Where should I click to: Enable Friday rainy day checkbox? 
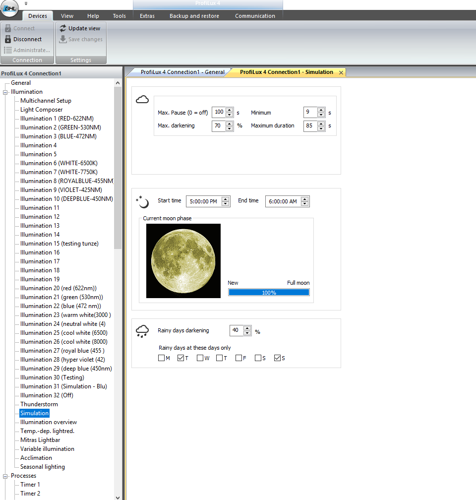[x=239, y=358]
